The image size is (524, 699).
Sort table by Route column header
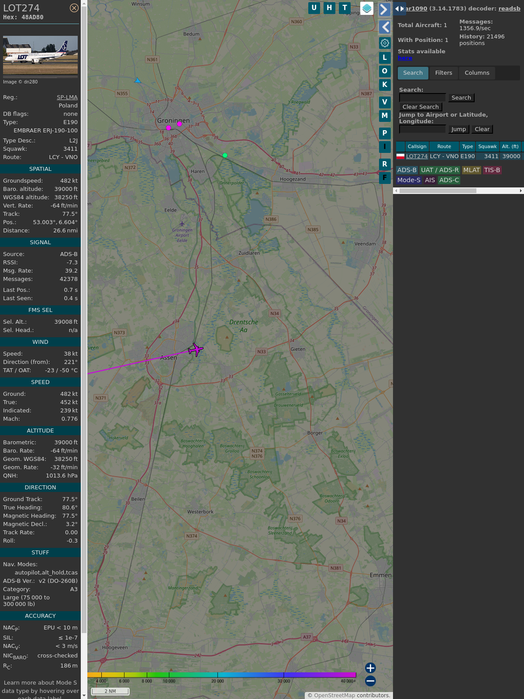tap(444, 146)
